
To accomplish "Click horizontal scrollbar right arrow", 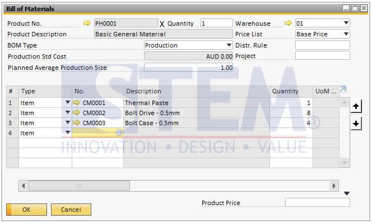I will pyautogui.click(x=334, y=186).
